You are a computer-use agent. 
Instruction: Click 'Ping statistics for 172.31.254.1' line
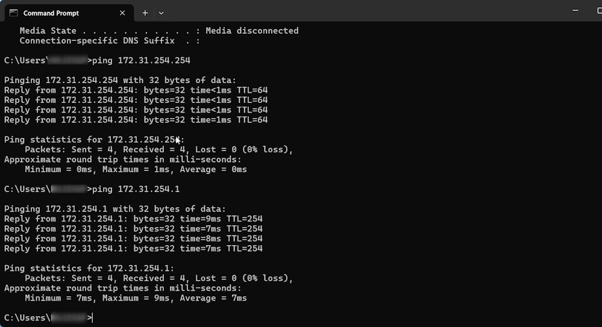point(89,268)
